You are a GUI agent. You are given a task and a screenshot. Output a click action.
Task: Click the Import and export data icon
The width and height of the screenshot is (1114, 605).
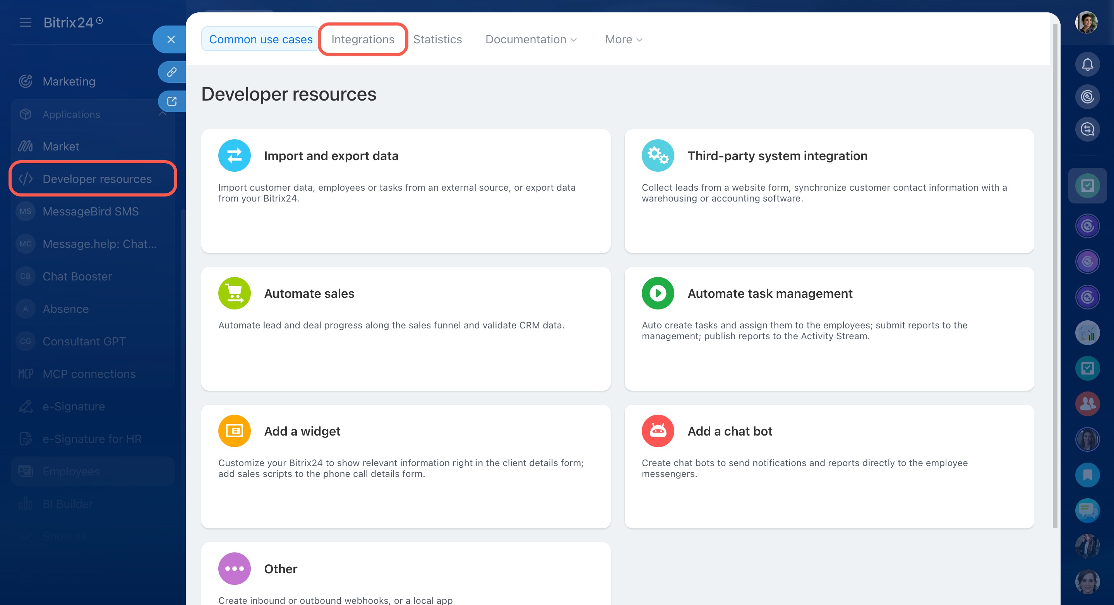pos(234,156)
